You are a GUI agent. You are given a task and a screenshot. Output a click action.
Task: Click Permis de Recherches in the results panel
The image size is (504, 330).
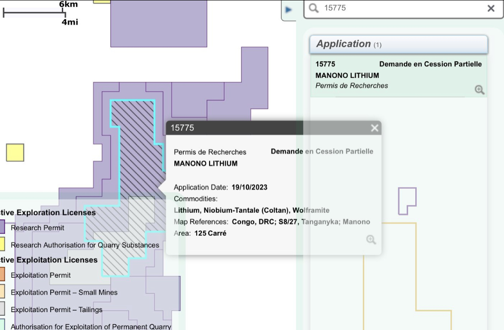[352, 85]
